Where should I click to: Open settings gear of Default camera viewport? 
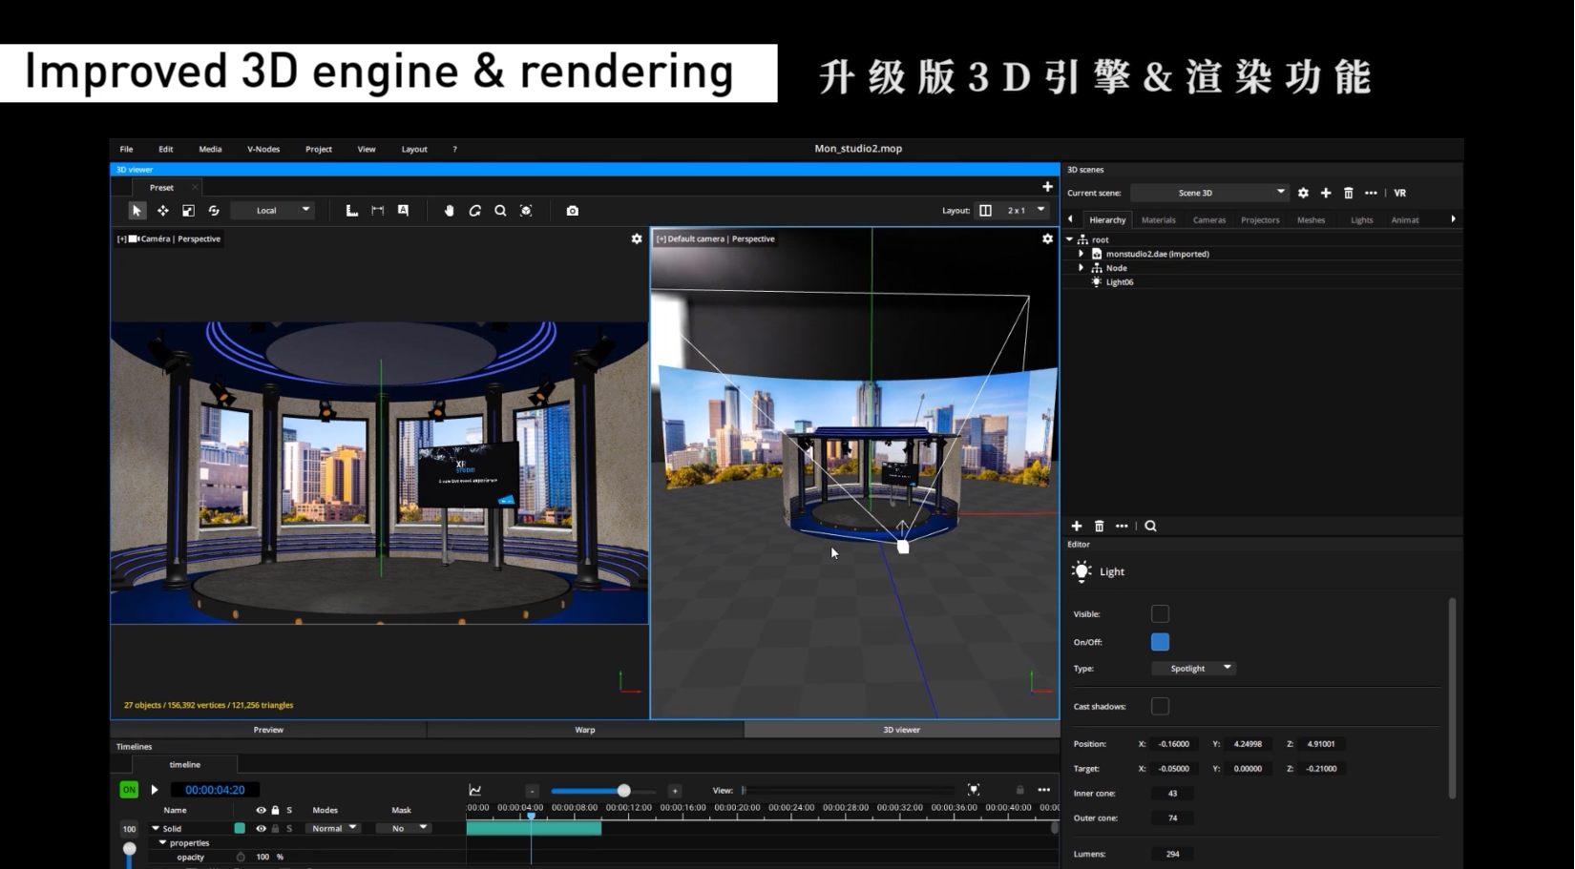click(1047, 238)
